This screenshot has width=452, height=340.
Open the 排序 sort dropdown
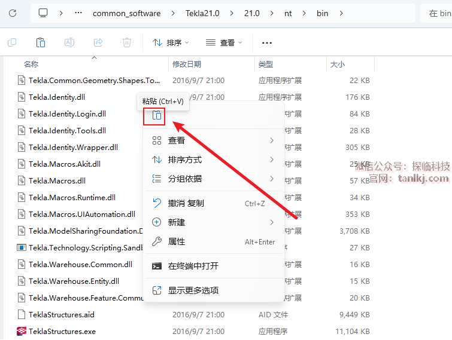pyautogui.click(x=171, y=43)
